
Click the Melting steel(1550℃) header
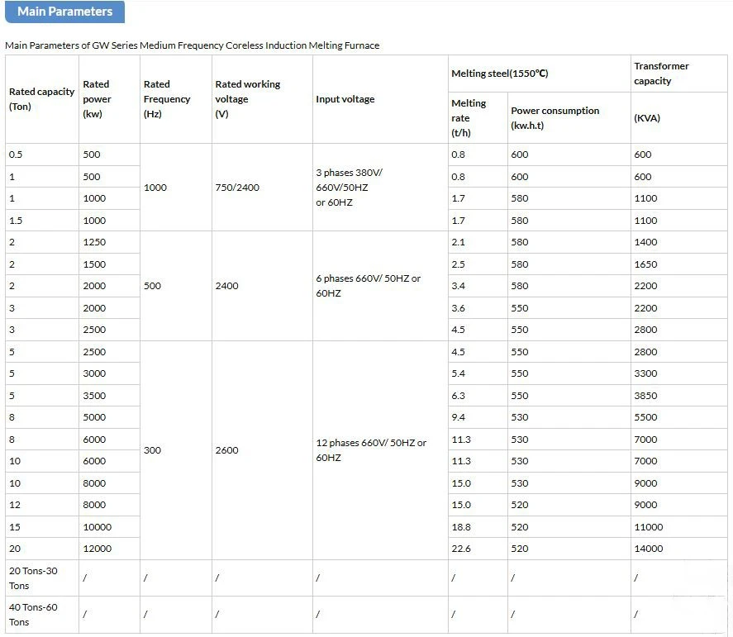point(540,74)
